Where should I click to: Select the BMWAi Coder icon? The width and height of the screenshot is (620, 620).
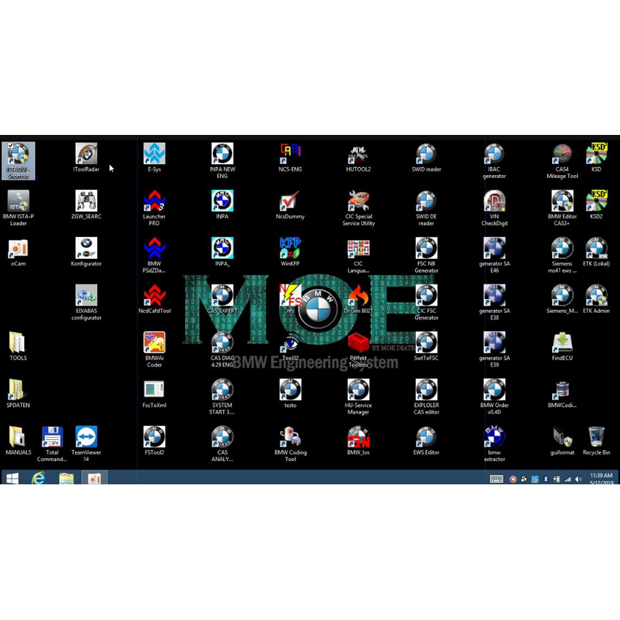(154, 349)
